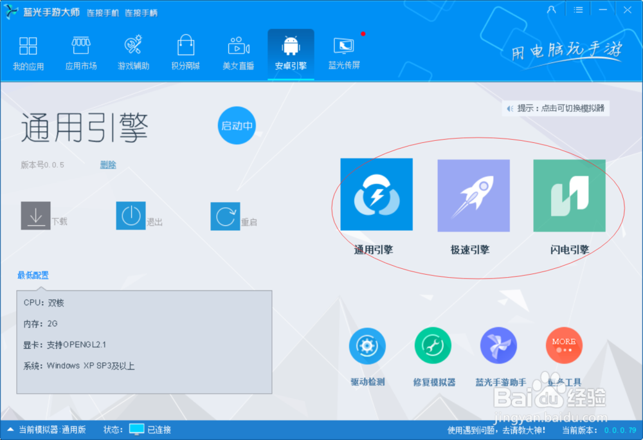
Task: Click the 连接手机 link in title bar
Action: [102, 13]
